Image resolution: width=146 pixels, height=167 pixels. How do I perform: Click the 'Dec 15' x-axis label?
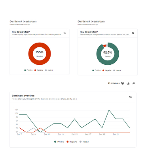pos(74,134)
